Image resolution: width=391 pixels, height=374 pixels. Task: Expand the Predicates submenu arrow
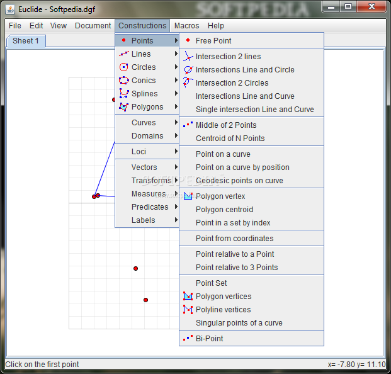176,207
